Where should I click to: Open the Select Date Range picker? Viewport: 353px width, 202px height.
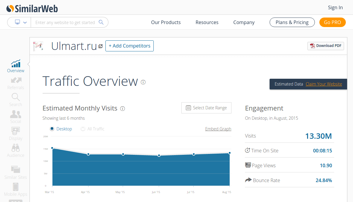[x=206, y=108]
